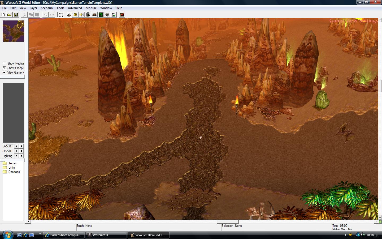The image size is (382, 239).
Task: Click horizontal scrollbar thumb under viewport
Action: [228, 222]
